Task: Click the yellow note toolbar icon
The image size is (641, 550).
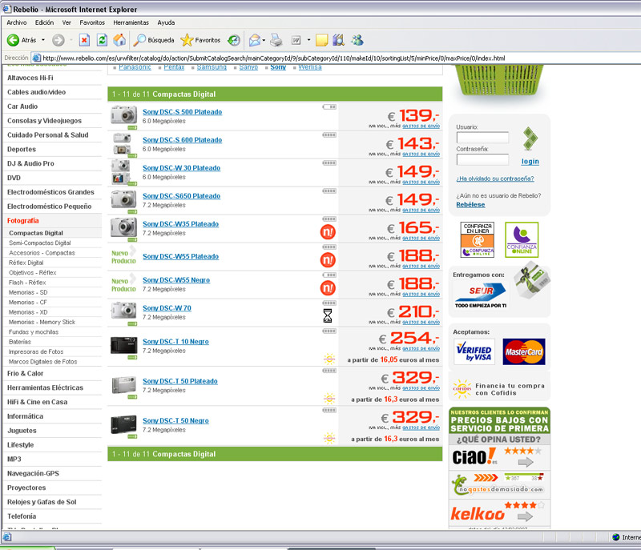Action: coord(322,40)
